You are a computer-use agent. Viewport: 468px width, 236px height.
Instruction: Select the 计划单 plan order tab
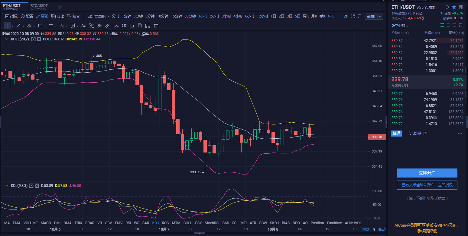tap(415, 133)
